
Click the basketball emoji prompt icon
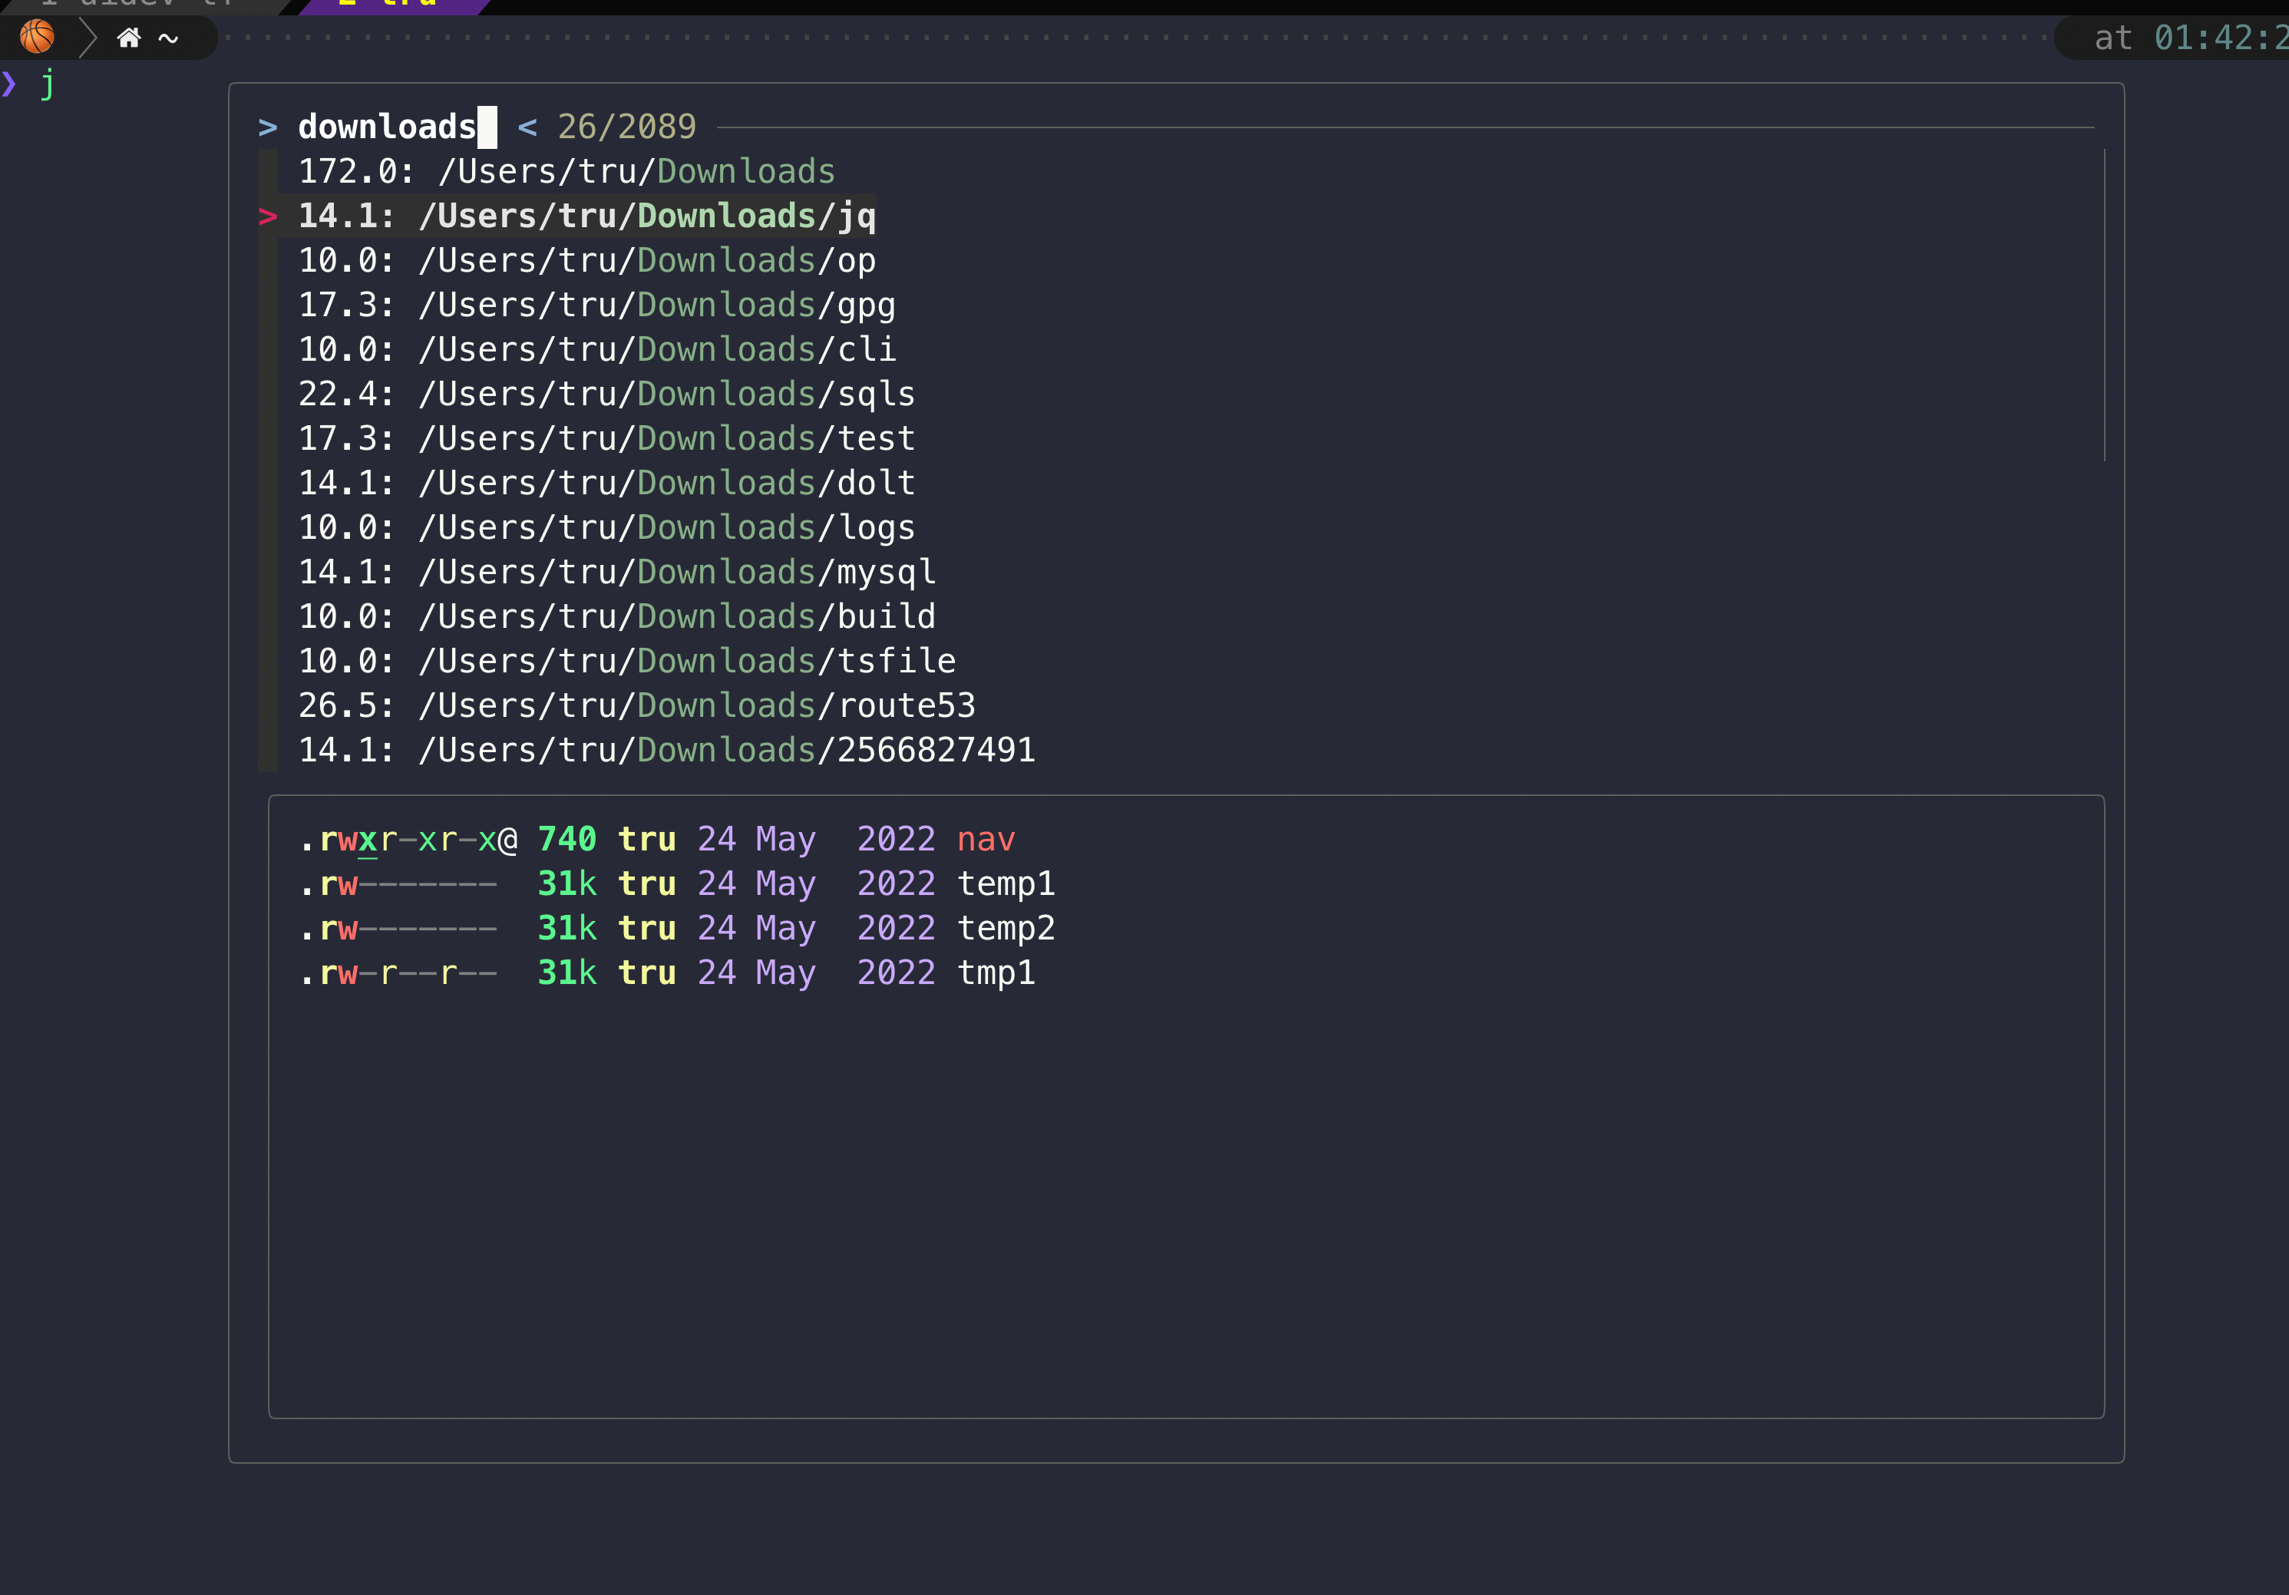click(37, 38)
